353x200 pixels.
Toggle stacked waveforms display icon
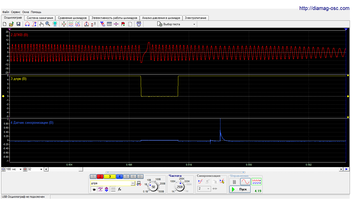click(x=71, y=24)
